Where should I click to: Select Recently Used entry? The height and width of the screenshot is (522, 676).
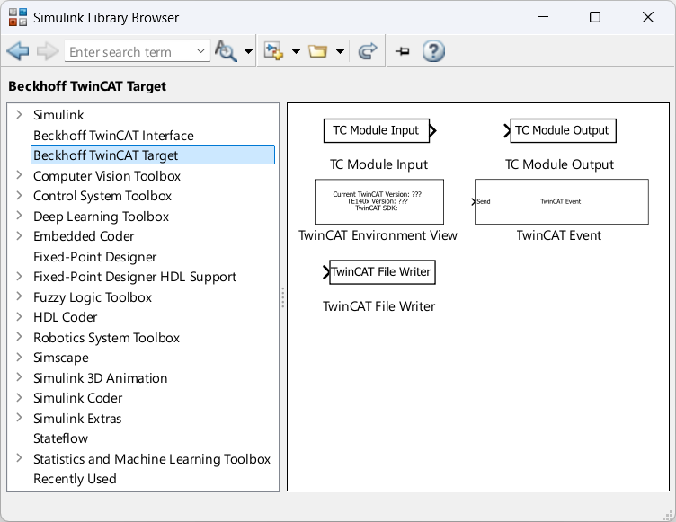pos(75,479)
